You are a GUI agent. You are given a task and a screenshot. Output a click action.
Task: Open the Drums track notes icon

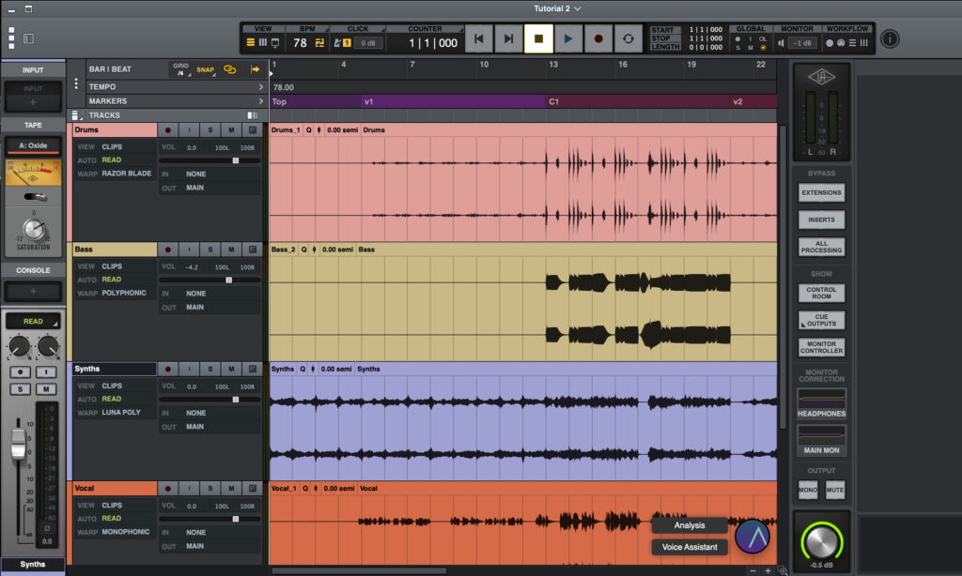(252, 129)
